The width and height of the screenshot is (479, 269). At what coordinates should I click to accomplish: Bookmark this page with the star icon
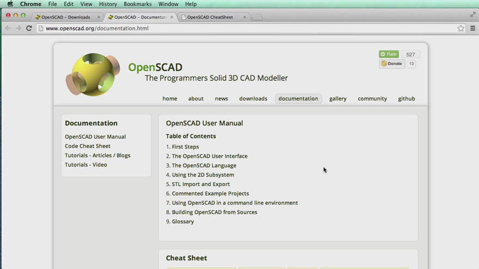click(460, 28)
